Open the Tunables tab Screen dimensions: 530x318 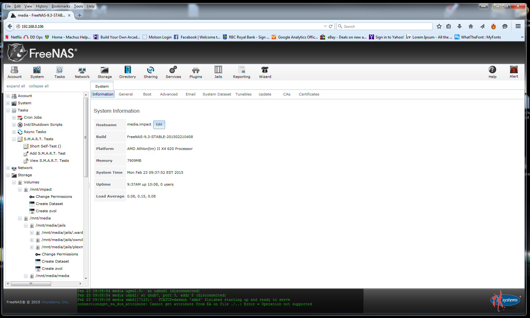click(243, 94)
